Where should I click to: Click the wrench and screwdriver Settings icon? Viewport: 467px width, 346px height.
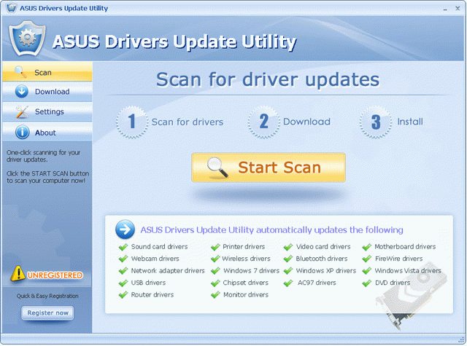tap(22, 112)
